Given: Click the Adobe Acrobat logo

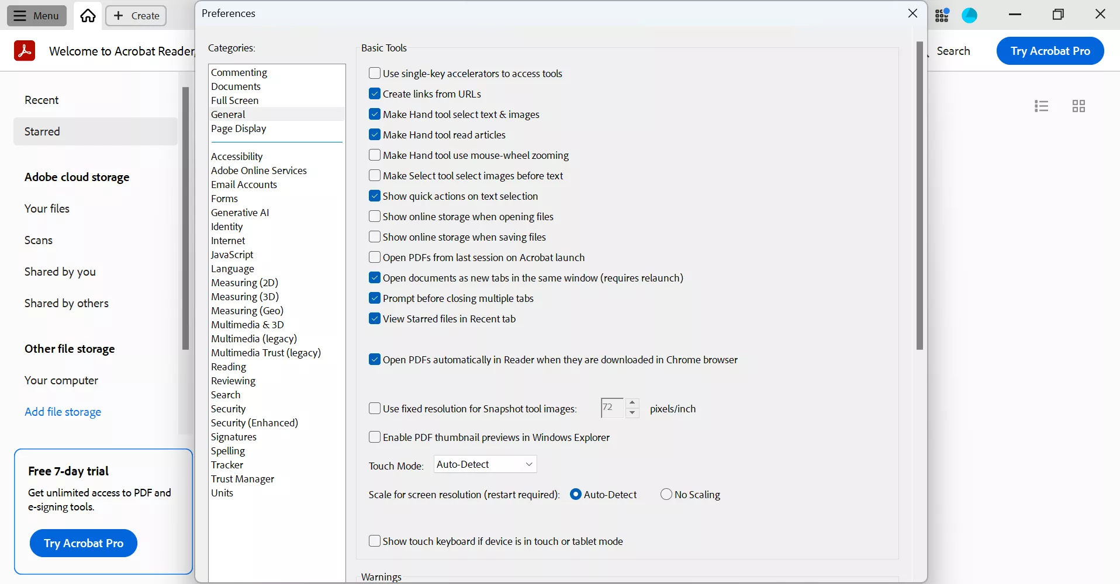Looking at the screenshot, I should coord(25,50).
